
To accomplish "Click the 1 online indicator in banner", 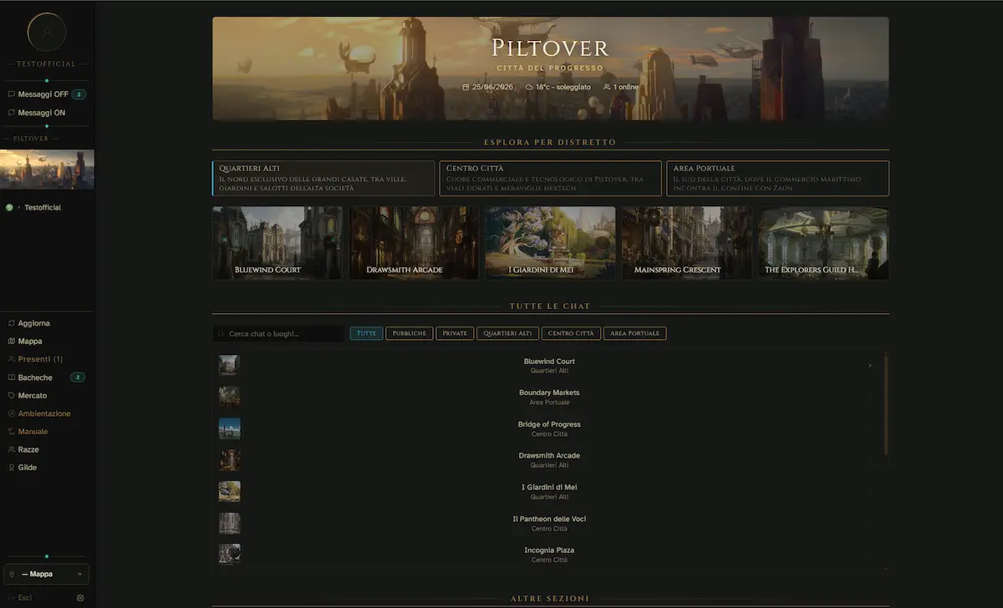I will [x=620, y=87].
